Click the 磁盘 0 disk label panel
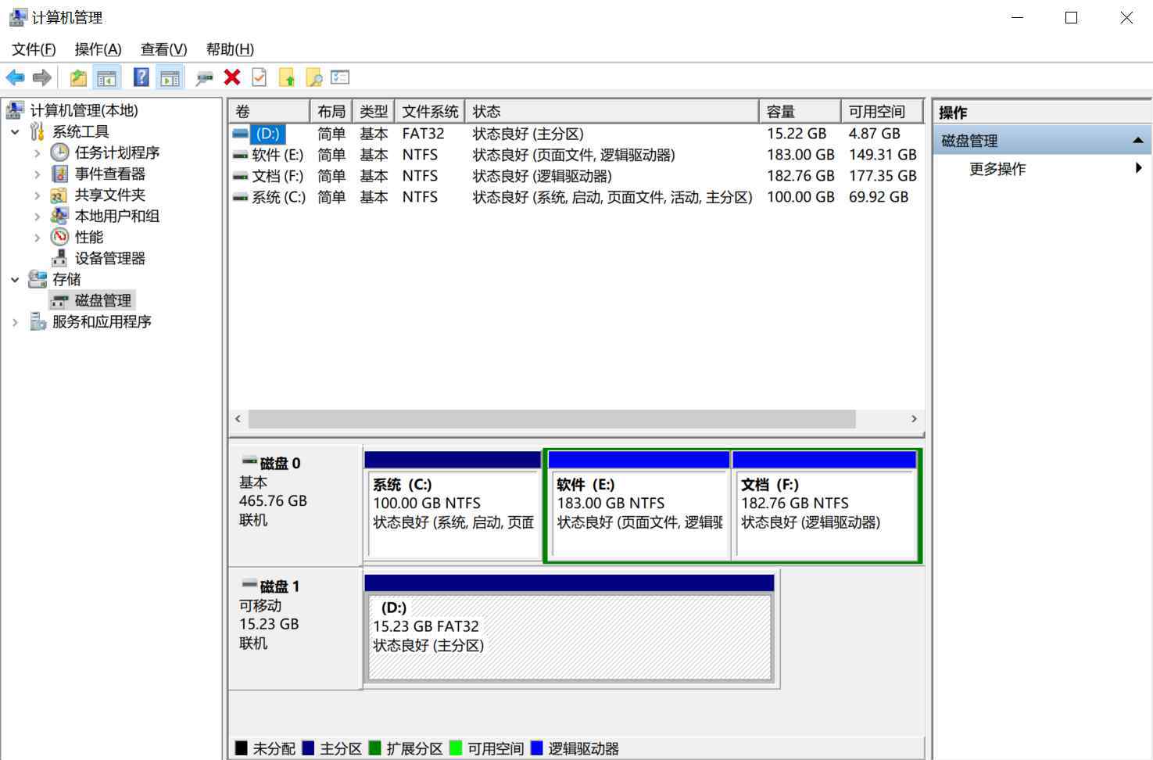 tap(295, 505)
